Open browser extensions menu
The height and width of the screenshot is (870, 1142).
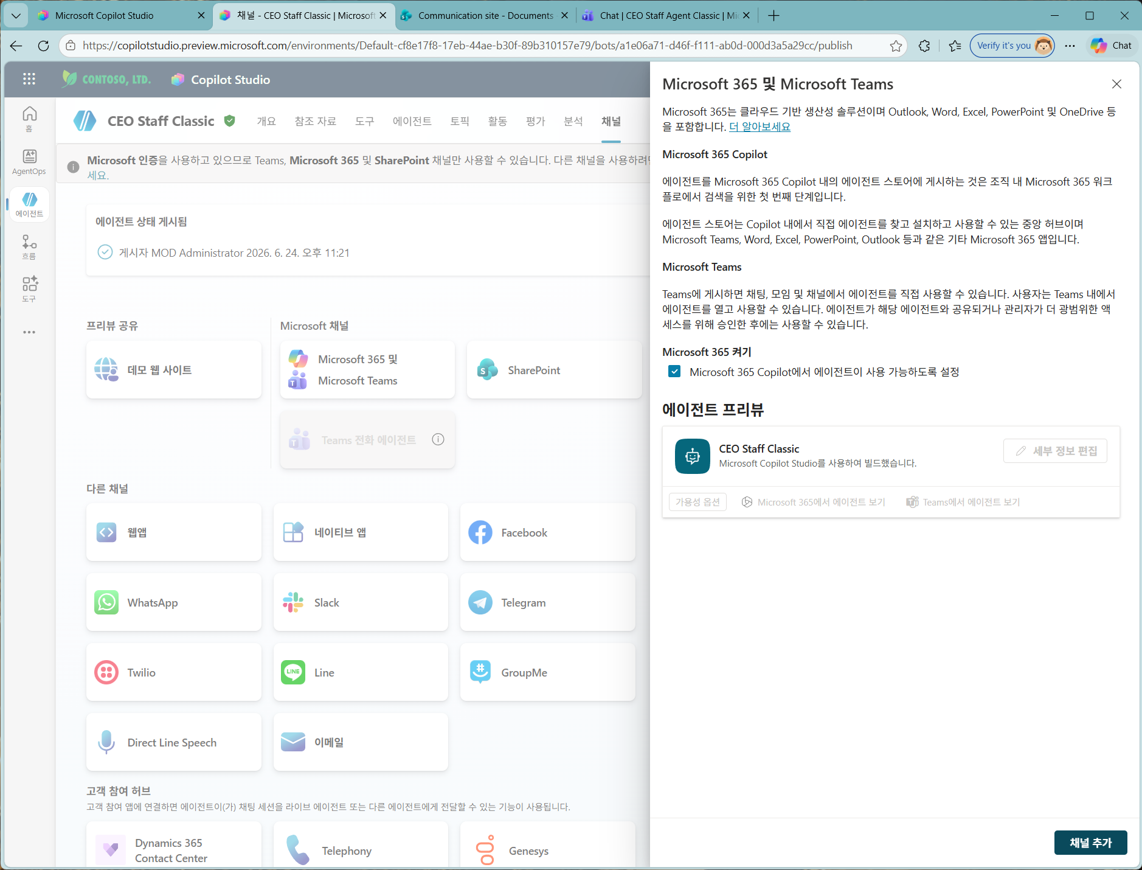click(924, 46)
